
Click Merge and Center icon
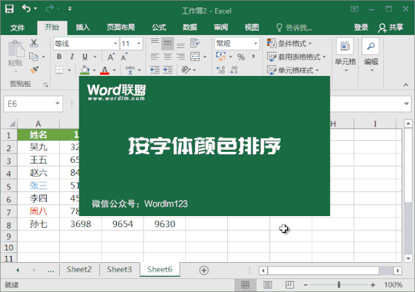pos(195,56)
